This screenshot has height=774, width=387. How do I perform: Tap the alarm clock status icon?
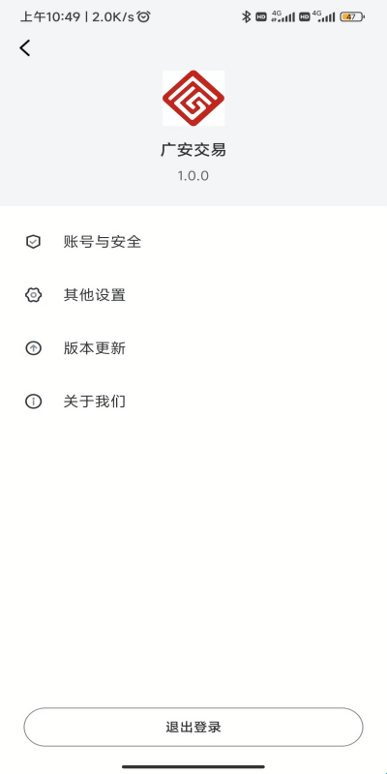(x=143, y=16)
